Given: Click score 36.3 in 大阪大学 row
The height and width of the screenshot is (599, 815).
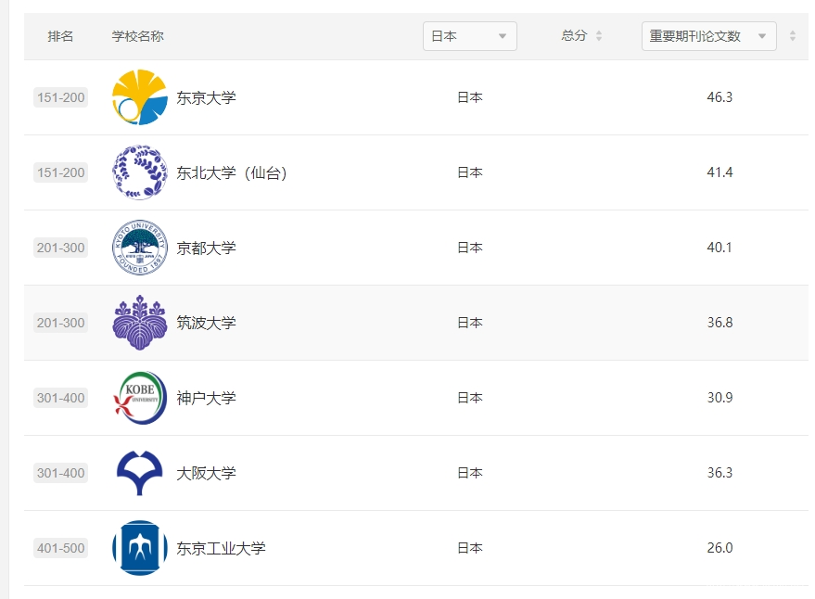Looking at the screenshot, I should (x=719, y=473).
